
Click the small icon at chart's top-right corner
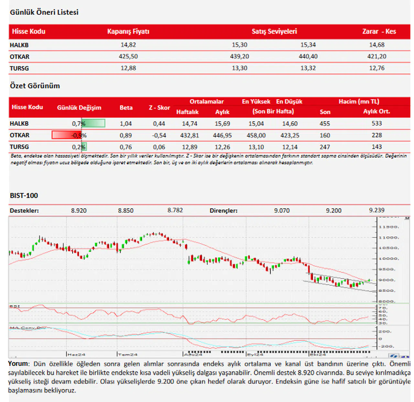click(x=407, y=218)
